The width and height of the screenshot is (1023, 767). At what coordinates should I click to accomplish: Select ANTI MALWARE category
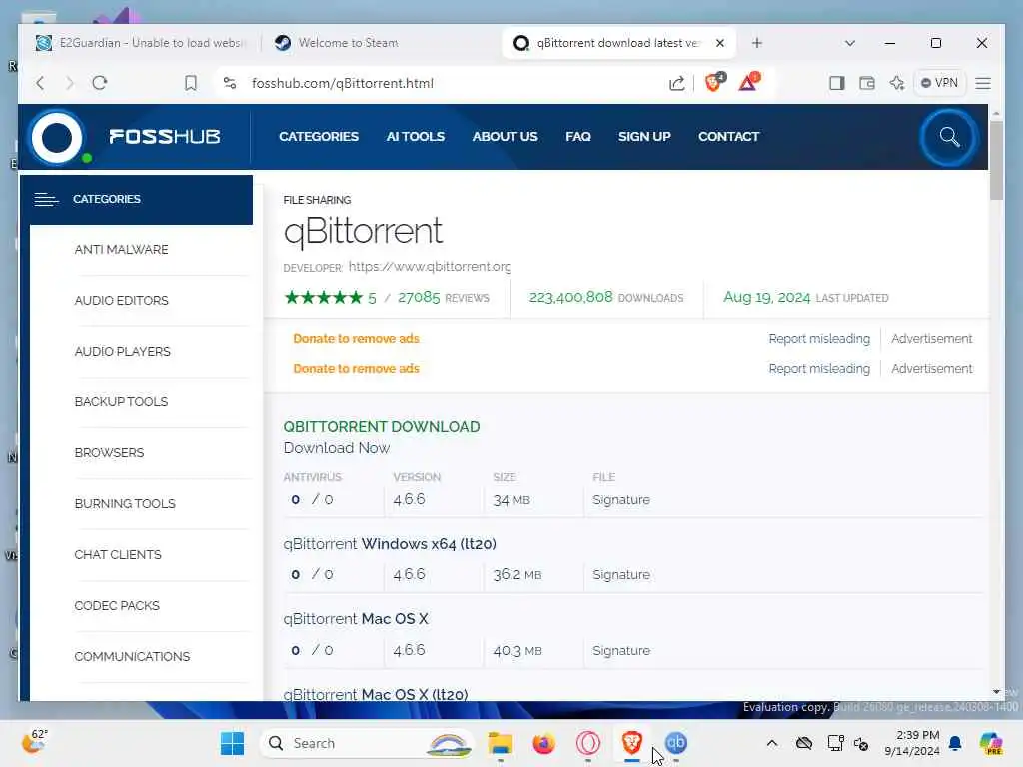(x=121, y=249)
